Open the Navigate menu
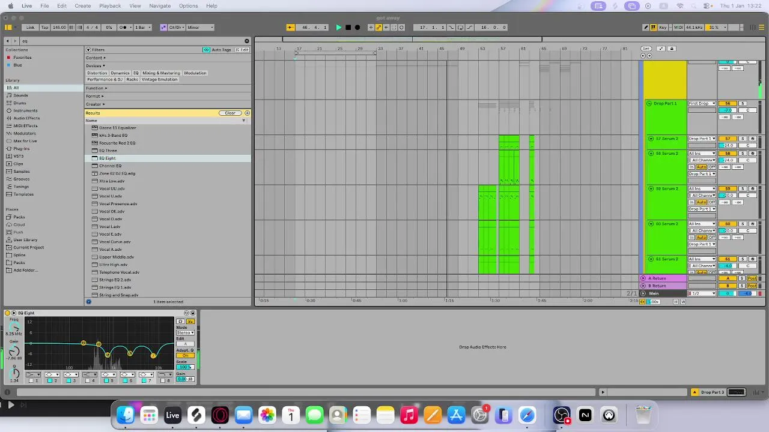The width and height of the screenshot is (769, 432). pos(160,5)
